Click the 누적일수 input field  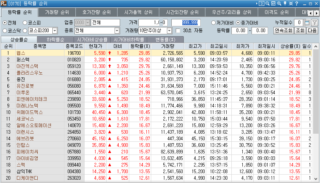point(299,23)
